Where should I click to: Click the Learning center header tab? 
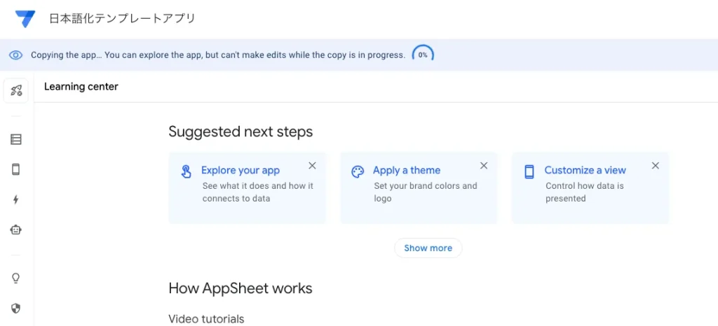[81, 87]
